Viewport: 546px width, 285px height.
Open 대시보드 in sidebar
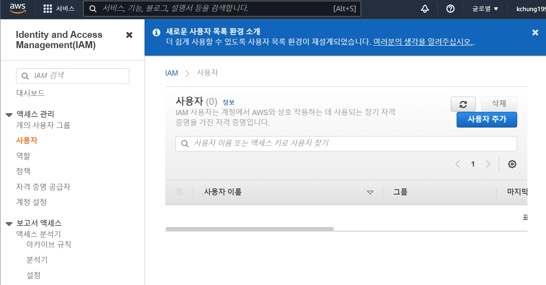click(30, 93)
